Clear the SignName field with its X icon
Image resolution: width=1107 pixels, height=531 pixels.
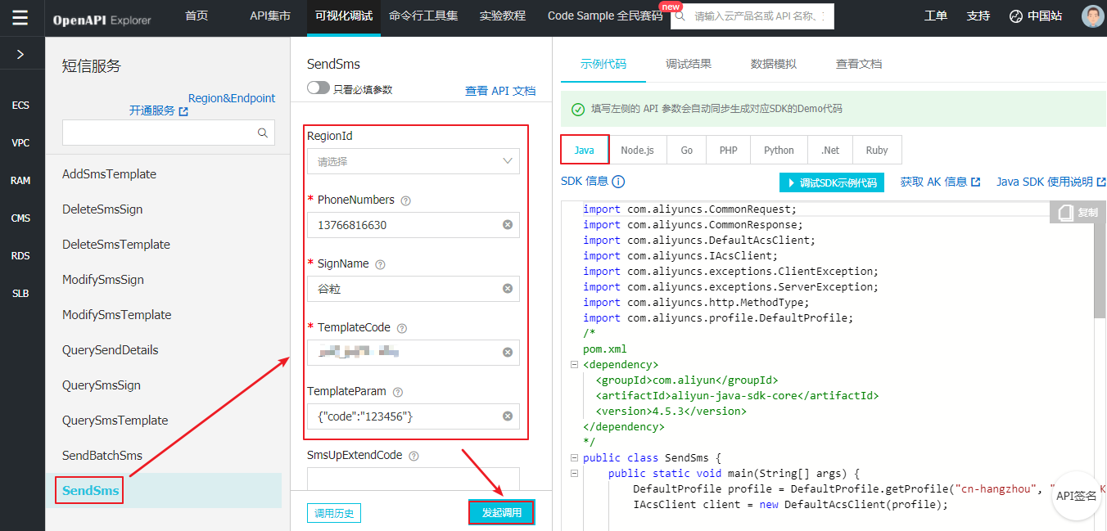508,289
